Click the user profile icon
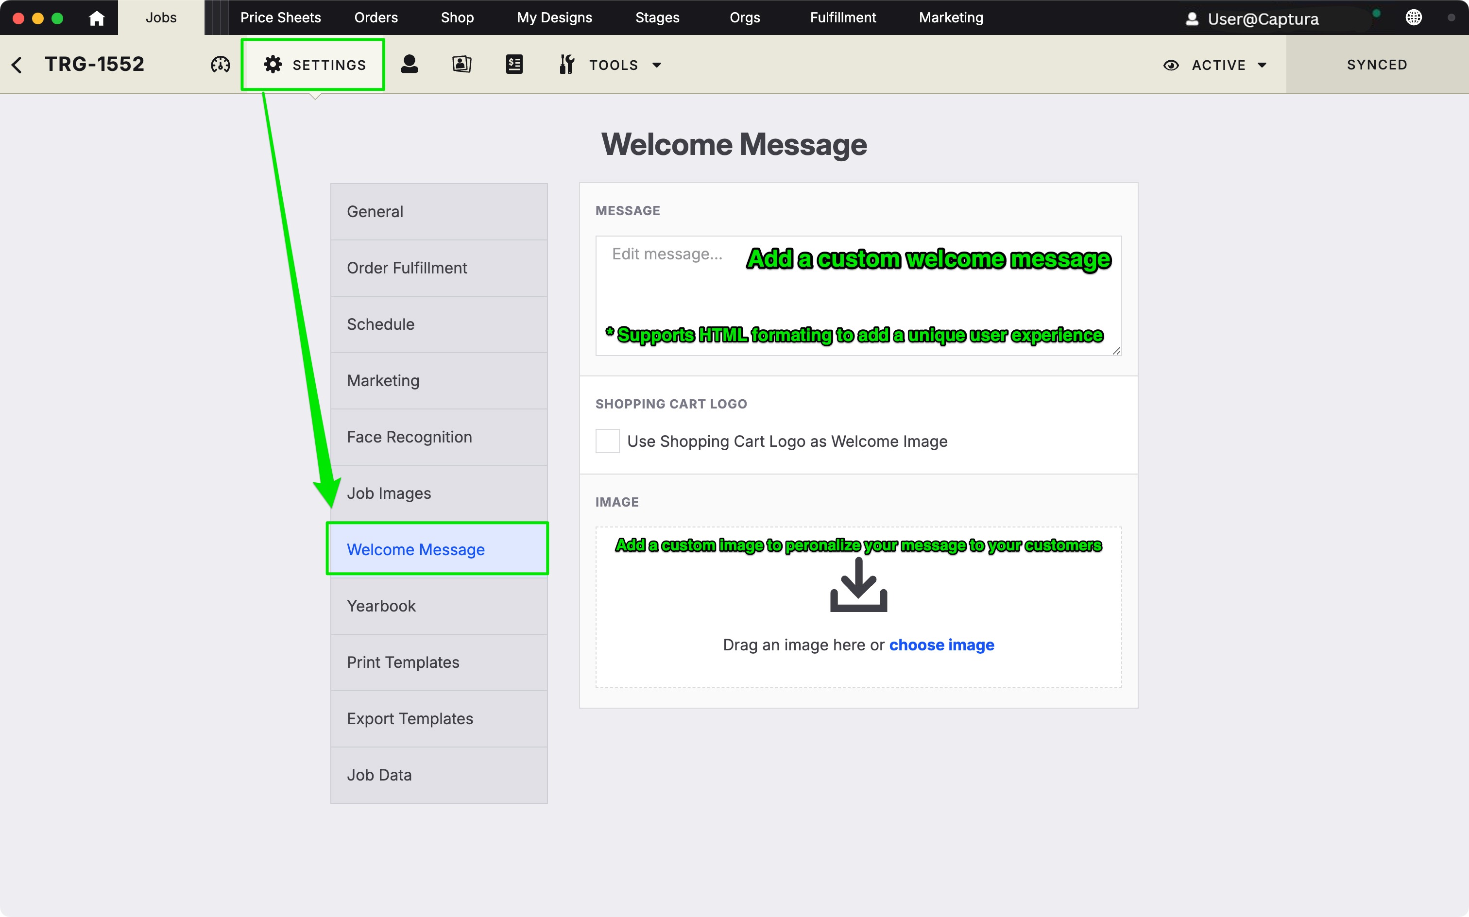Screen dimensions: 1469x917 click(1192, 19)
